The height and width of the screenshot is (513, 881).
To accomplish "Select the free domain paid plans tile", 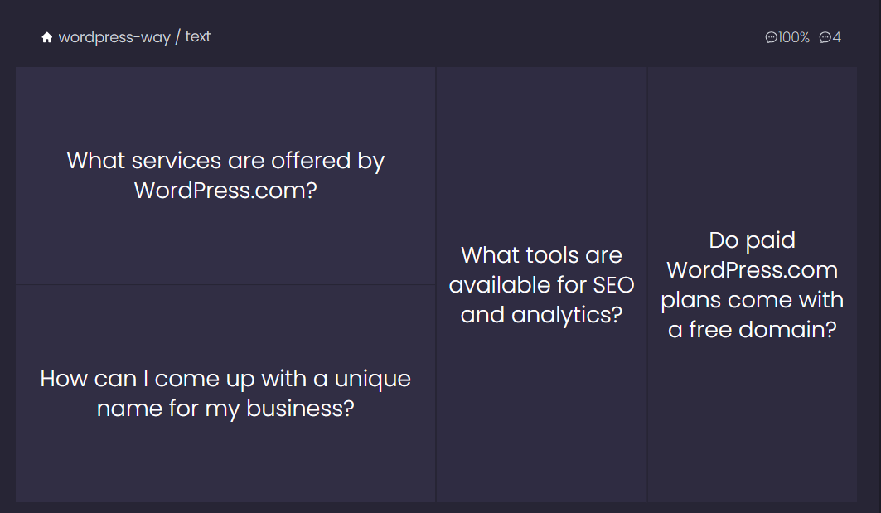I will pyautogui.click(x=753, y=284).
